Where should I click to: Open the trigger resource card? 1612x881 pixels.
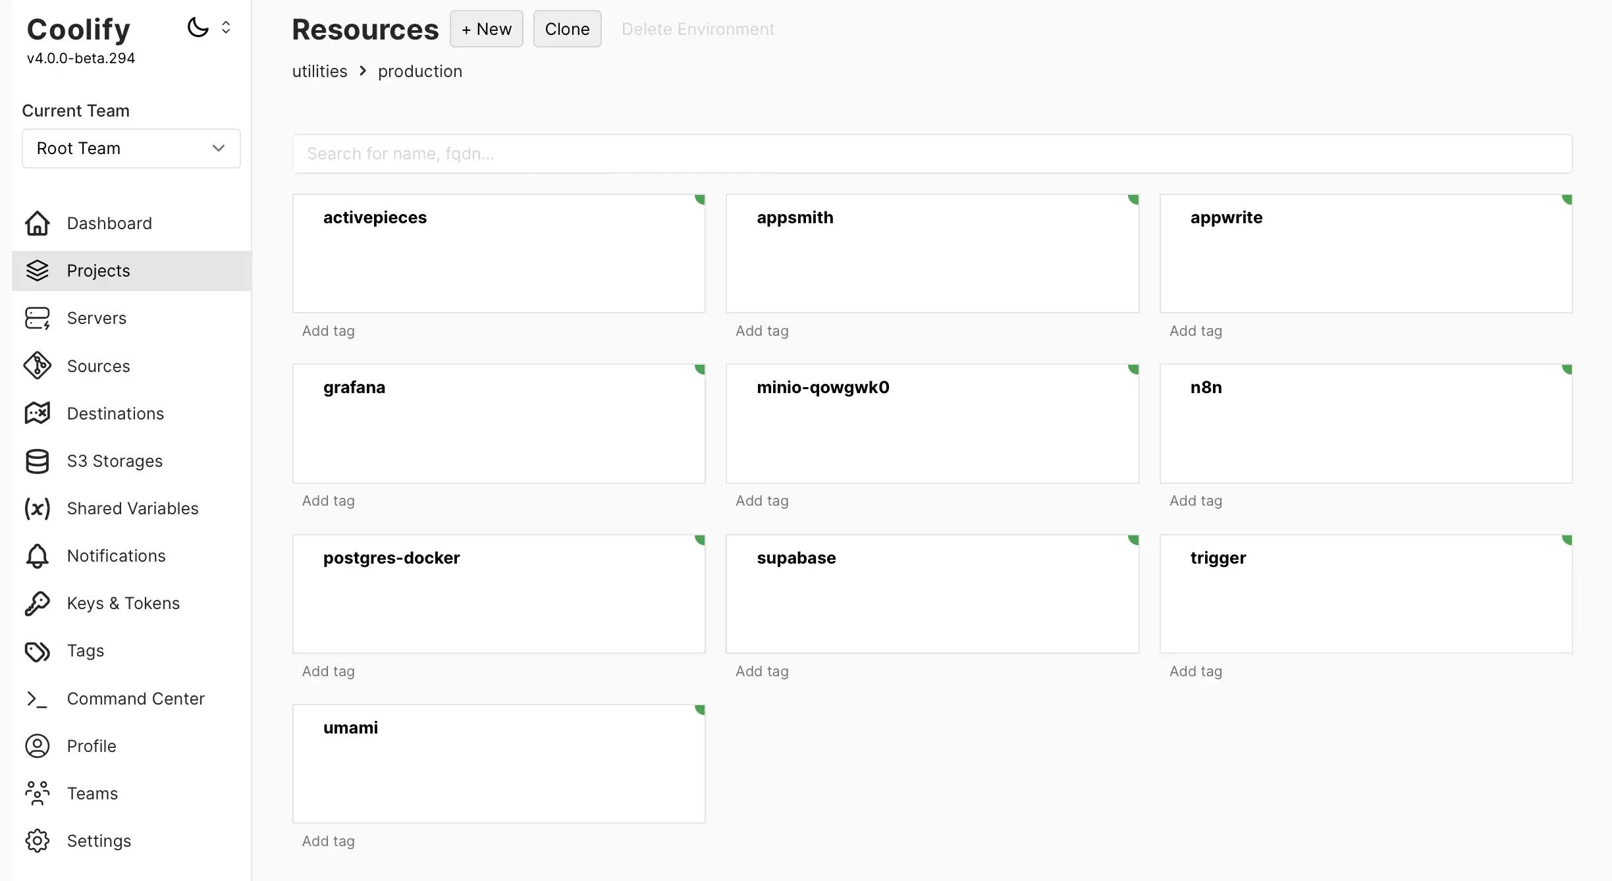(1366, 594)
